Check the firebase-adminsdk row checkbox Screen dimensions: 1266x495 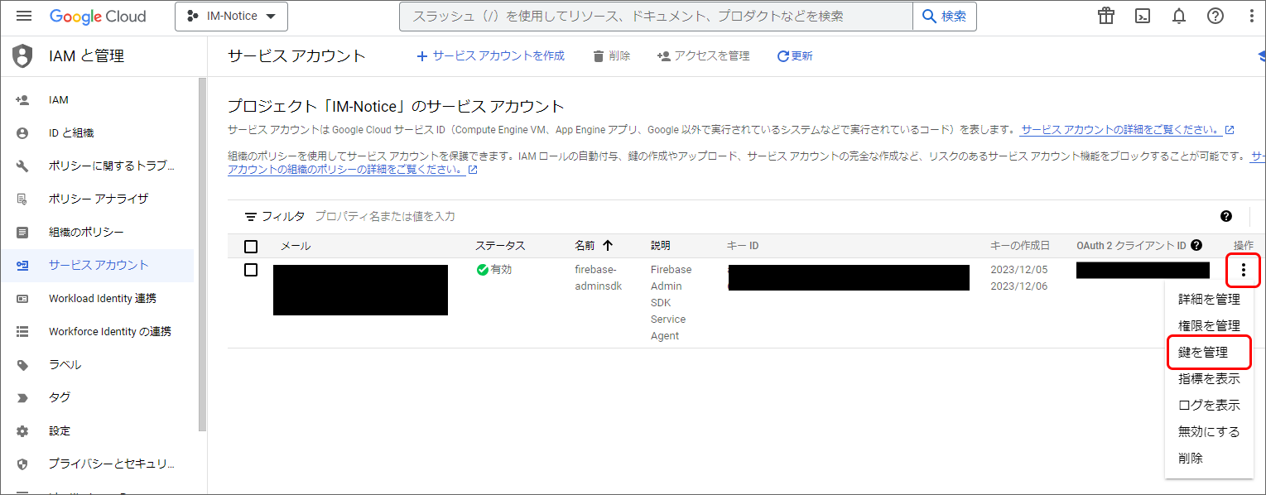(x=251, y=270)
